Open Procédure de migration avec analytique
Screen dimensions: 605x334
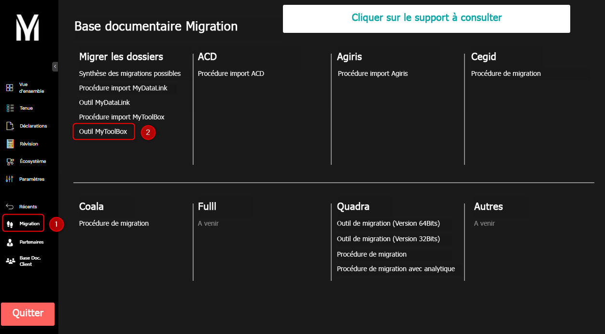point(396,269)
